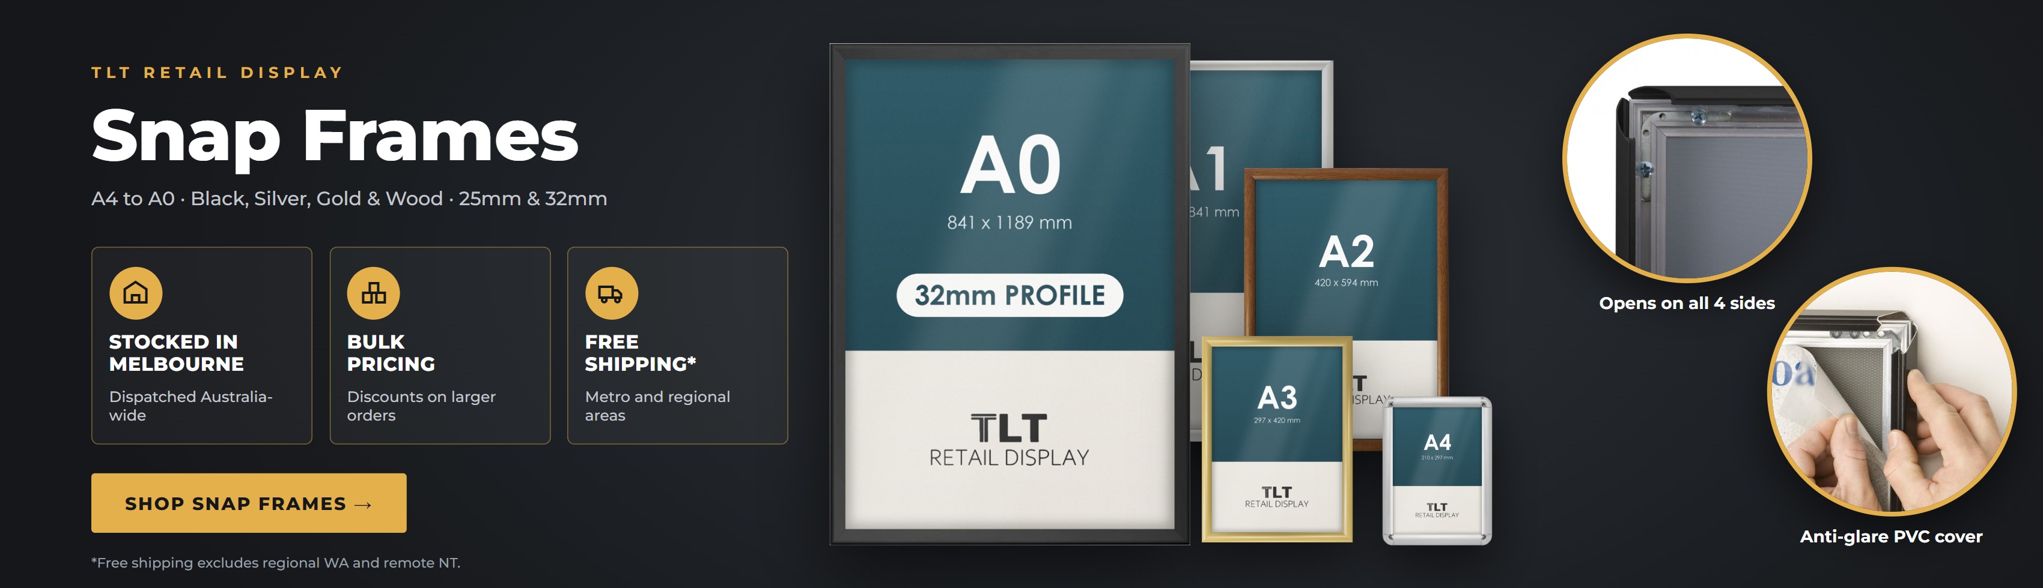
Task: Click the A3 gold snap frame image
Action: (x=1277, y=439)
